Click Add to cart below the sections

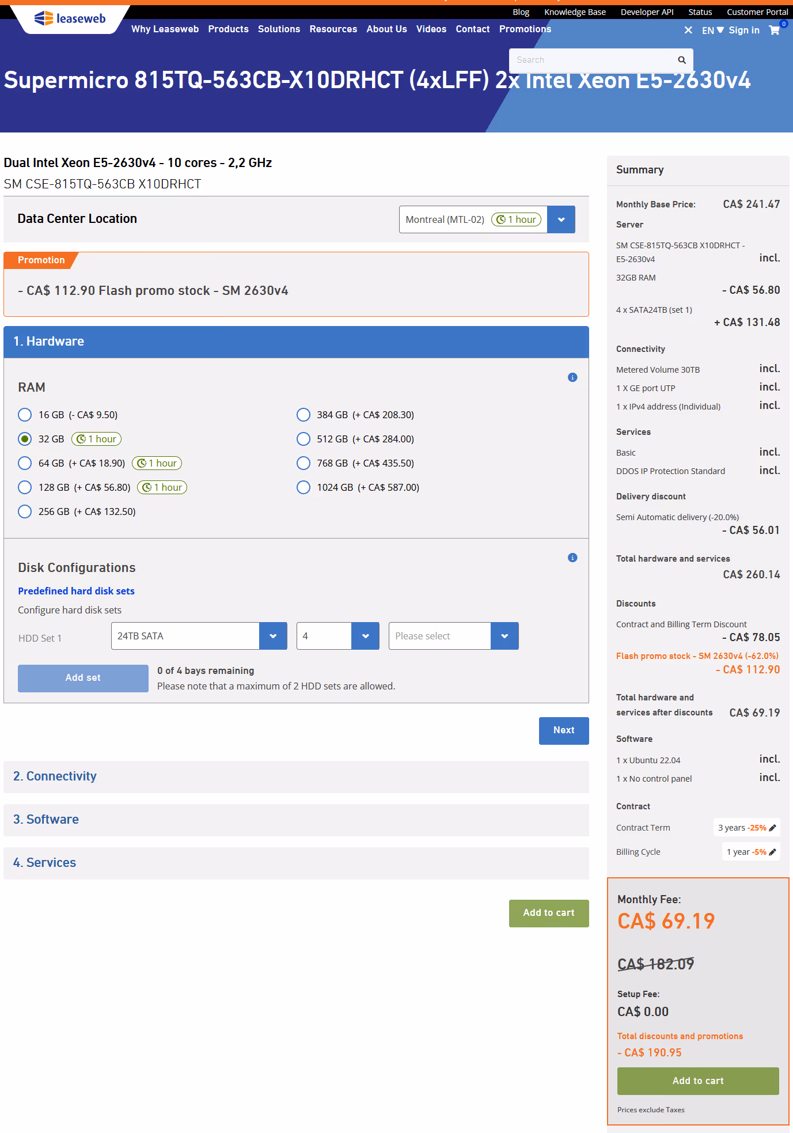point(549,913)
